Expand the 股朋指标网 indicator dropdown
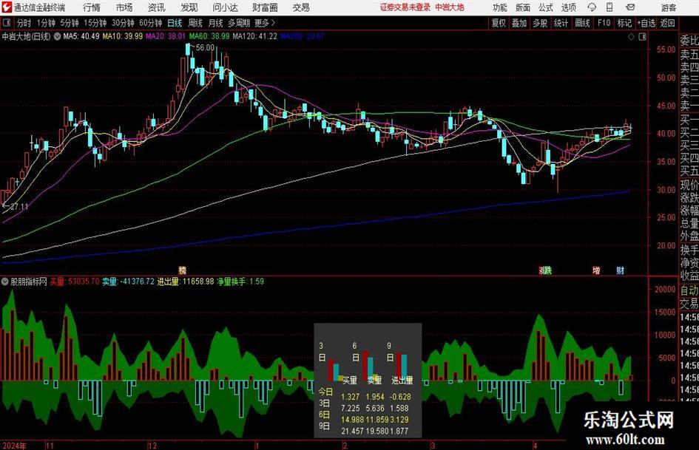 [x=5, y=282]
